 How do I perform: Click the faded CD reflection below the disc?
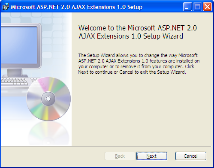[48, 133]
